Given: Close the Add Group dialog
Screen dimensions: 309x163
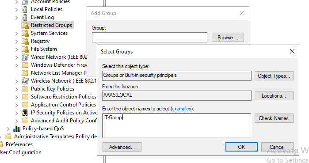Looking at the screenshot, I should click(x=242, y=13).
